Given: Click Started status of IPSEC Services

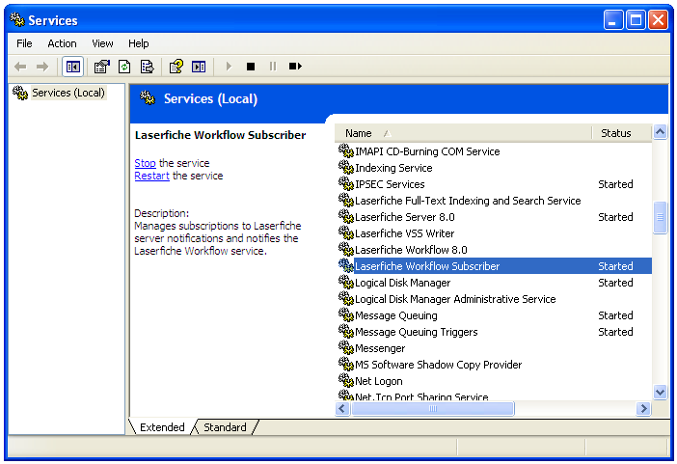Looking at the screenshot, I should coord(615,184).
